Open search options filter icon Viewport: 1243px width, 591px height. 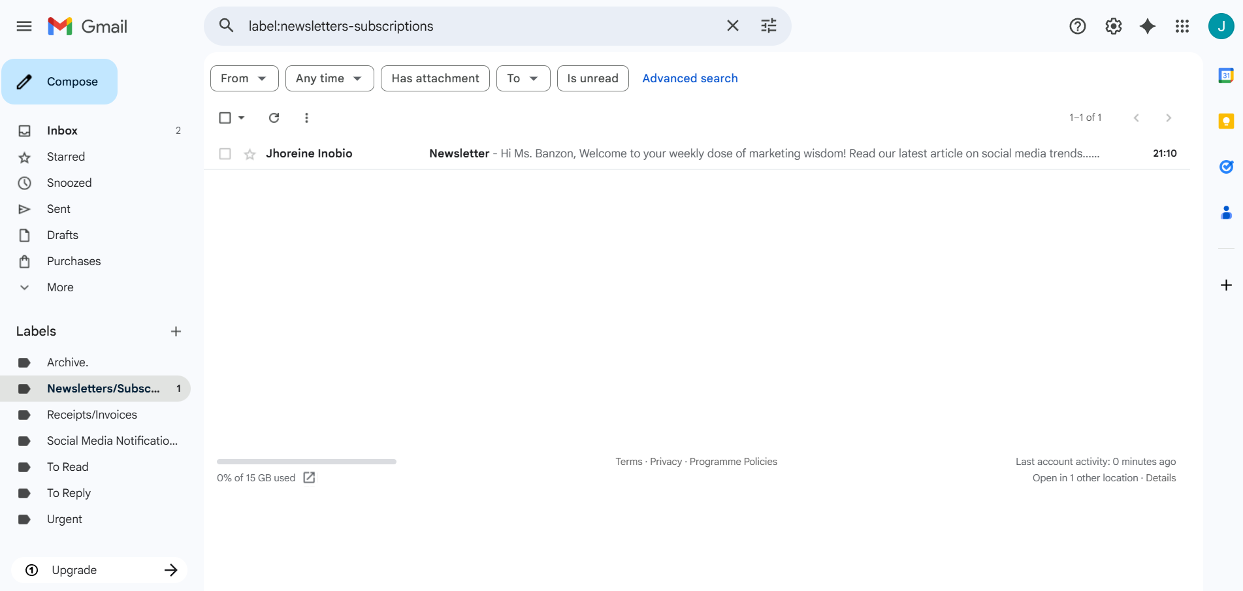[x=768, y=26]
